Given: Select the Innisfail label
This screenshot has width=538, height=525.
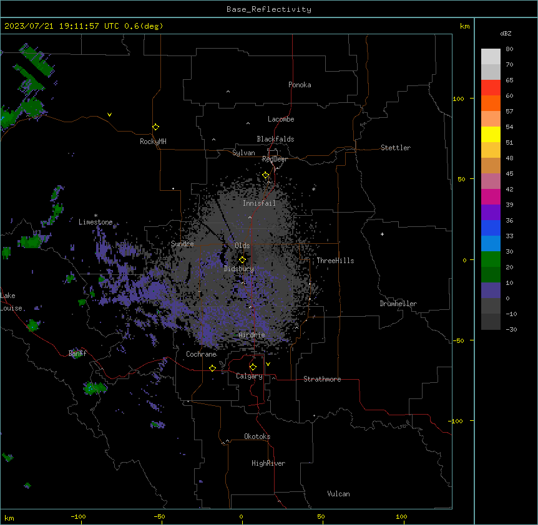Looking at the screenshot, I should pyautogui.click(x=259, y=203).
